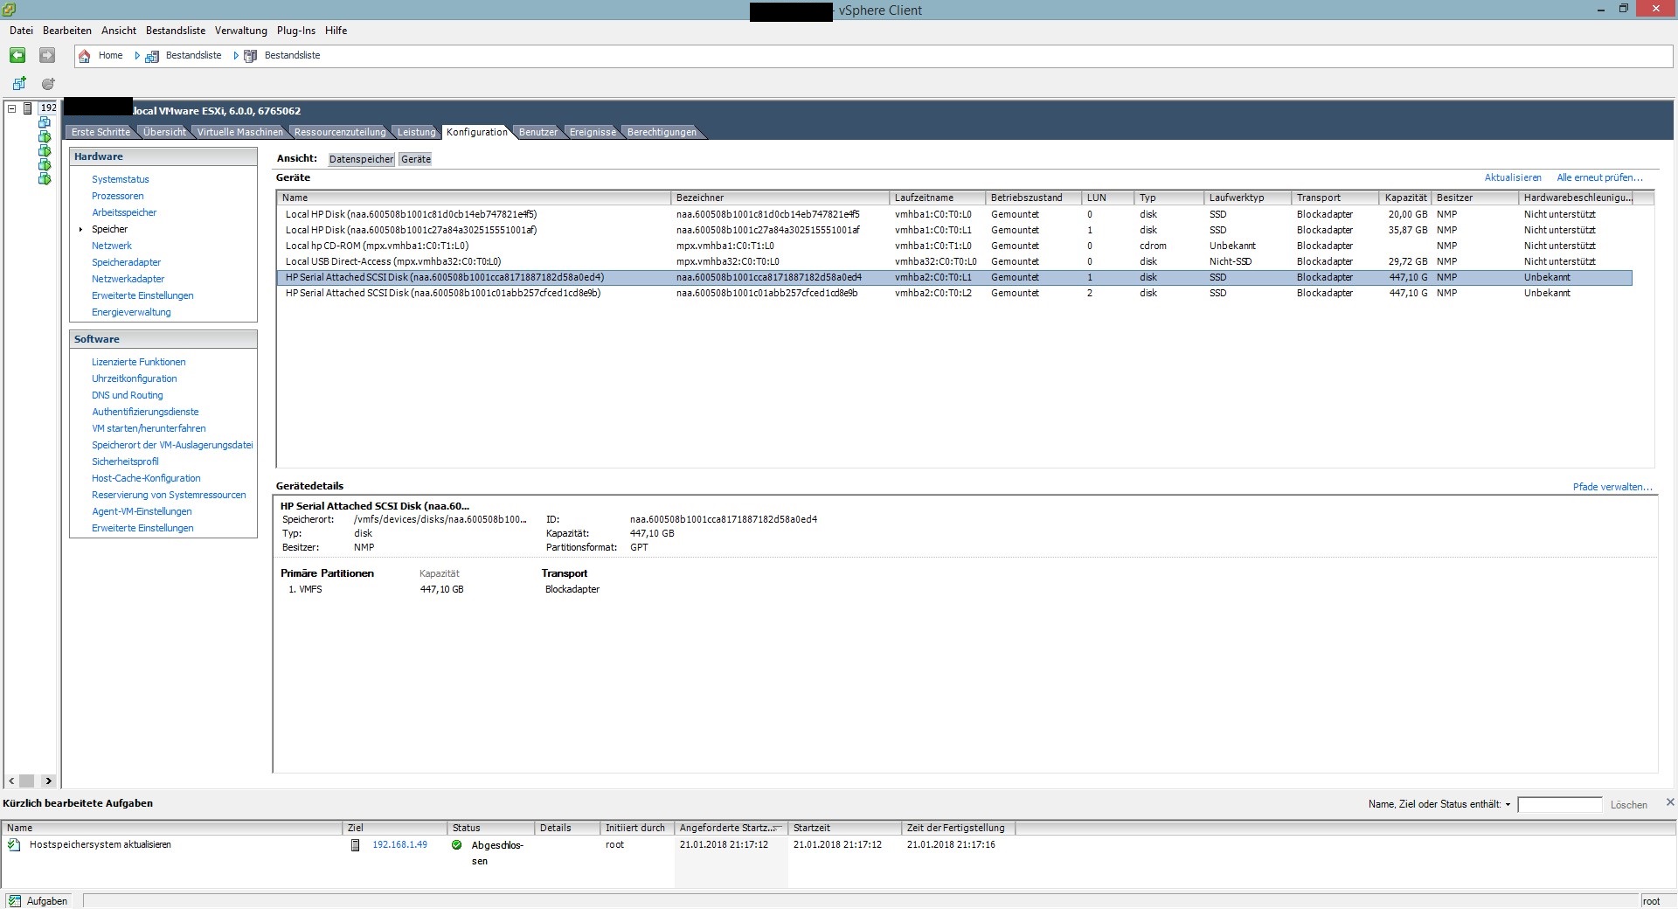Select the first virtual machine icon under host
Image resolution: width=1678 pixels, height=909 pixels.
click(45, 123)
